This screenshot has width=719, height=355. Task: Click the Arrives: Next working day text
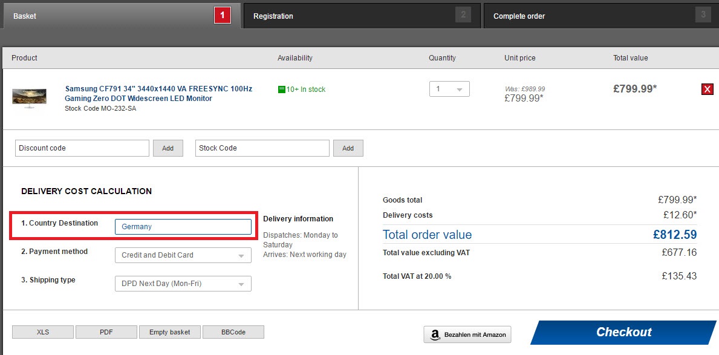click(x=305, y=255)
